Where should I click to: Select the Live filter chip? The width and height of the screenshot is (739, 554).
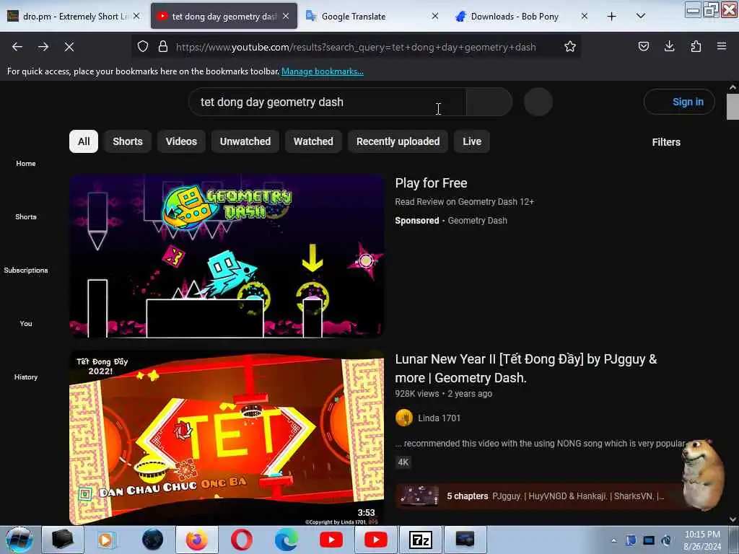pyautogui.click(x=472, y=141)
